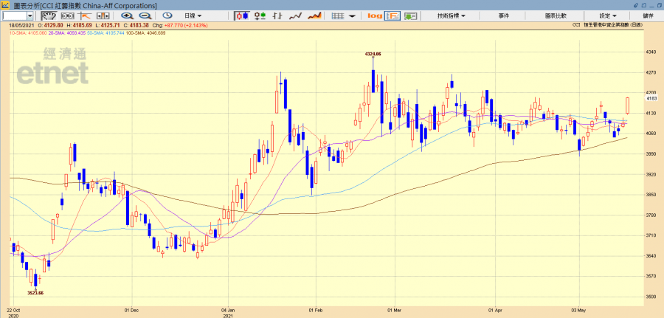
Task: Click the 圖表比較 chart comparison button
Action: tap(556, 15)
